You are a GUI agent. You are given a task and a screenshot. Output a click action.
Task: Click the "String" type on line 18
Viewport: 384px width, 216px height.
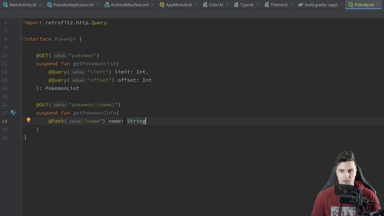tap(136, 121)
